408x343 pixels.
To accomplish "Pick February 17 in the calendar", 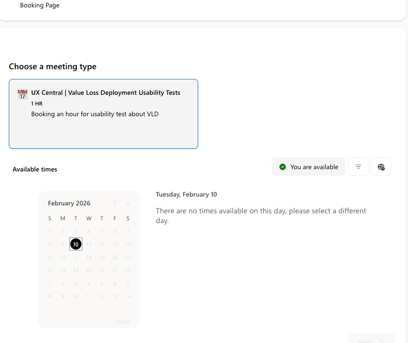I will (x=76, y=257).
